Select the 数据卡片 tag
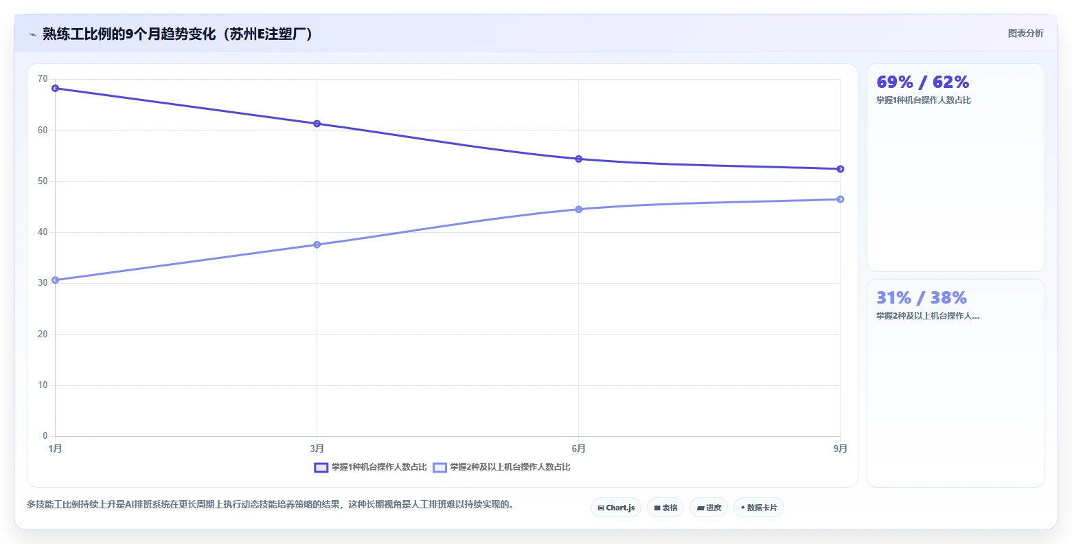Image resolution: width=1072 pixels, height=544 pixels. (x=759, y=508)
